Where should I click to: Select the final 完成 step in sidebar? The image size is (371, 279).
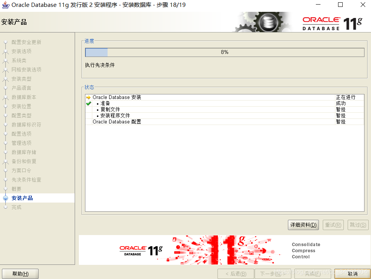click(x=16, y=208)
